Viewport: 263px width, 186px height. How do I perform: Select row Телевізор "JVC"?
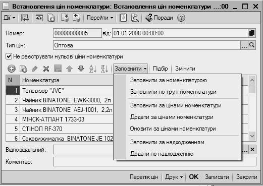click(60, 90)
